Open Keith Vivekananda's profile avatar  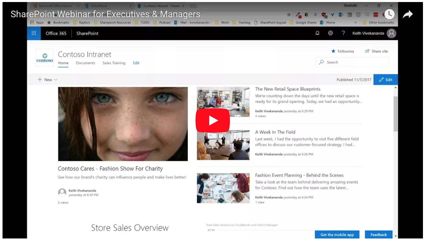point(391,33)
